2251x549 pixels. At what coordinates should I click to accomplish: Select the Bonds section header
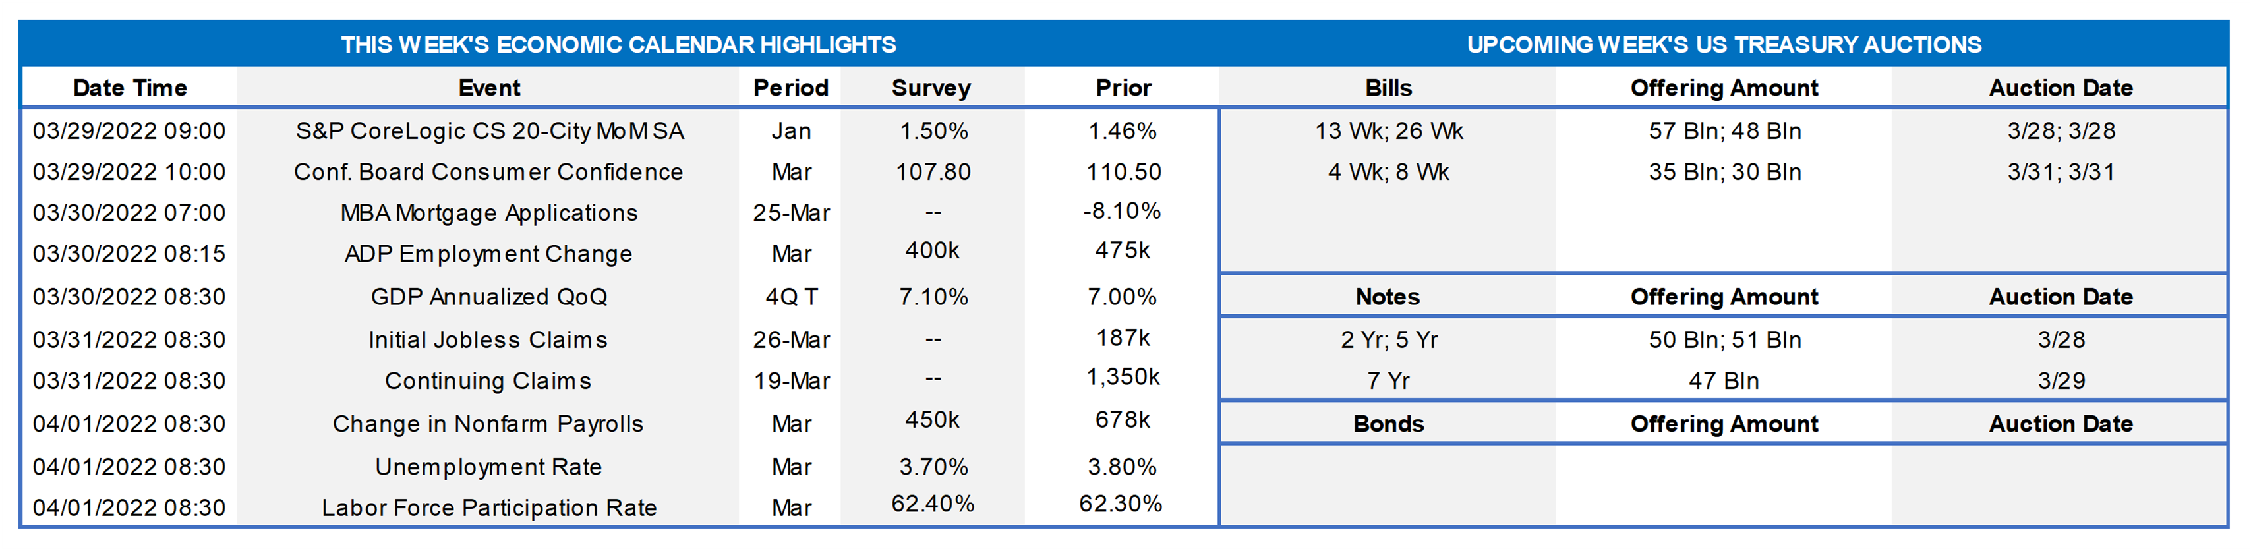(x=1388, y=423)
